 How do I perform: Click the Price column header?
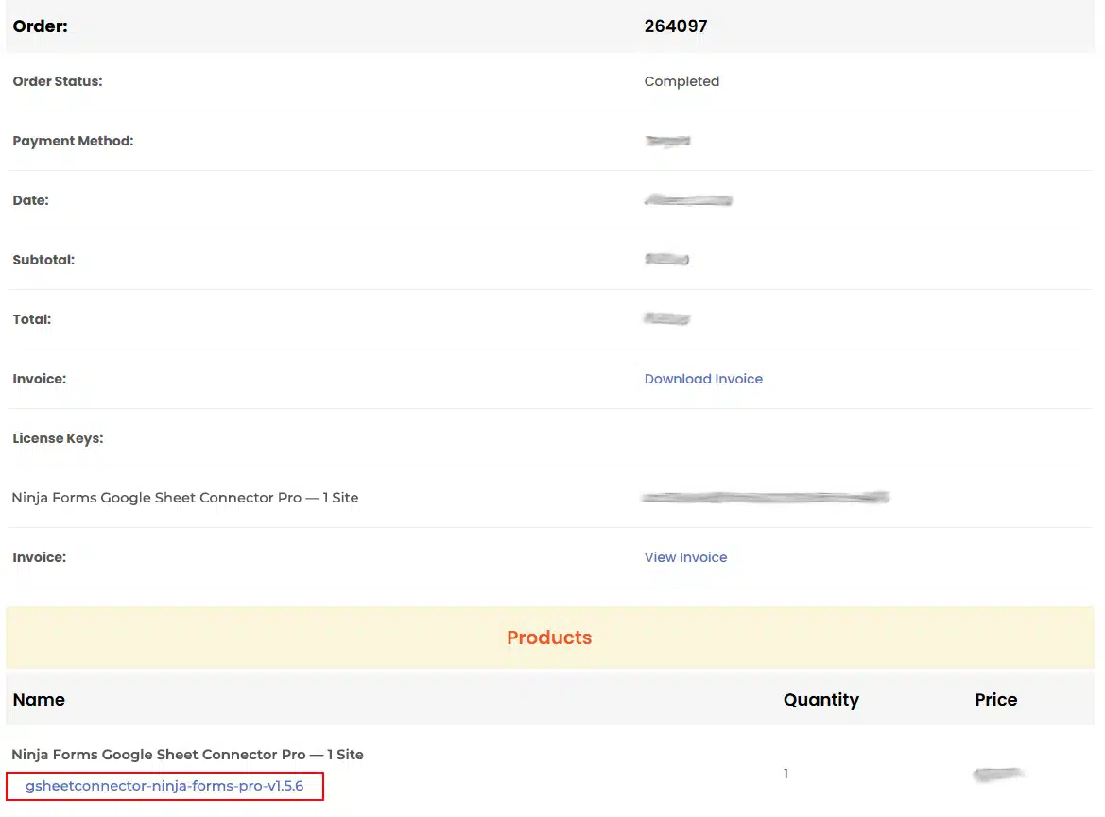tap(995, 700)
